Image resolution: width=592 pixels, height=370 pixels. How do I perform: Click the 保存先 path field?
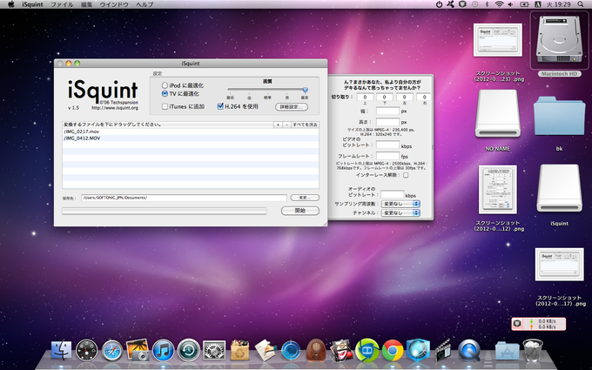coord(184,198)
